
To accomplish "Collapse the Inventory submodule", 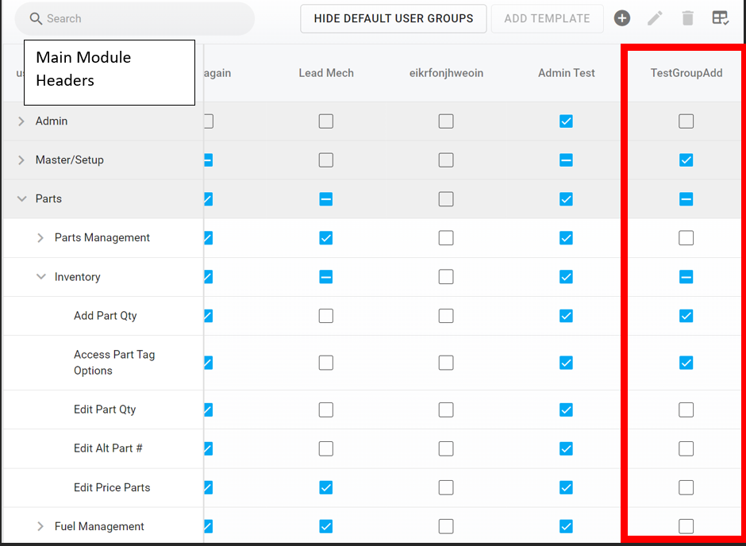I will point(40,277).
